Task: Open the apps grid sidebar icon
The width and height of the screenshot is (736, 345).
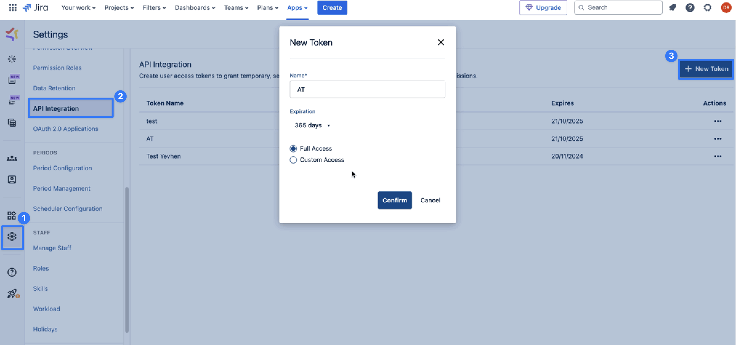Action: pos(12,215)
